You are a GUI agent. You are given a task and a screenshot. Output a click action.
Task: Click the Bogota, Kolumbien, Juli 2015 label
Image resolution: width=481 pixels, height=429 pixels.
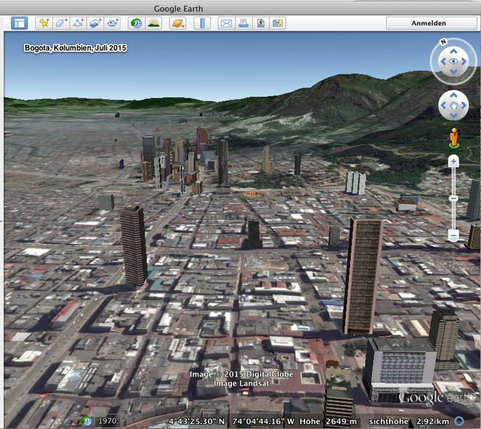coord(75,48)
